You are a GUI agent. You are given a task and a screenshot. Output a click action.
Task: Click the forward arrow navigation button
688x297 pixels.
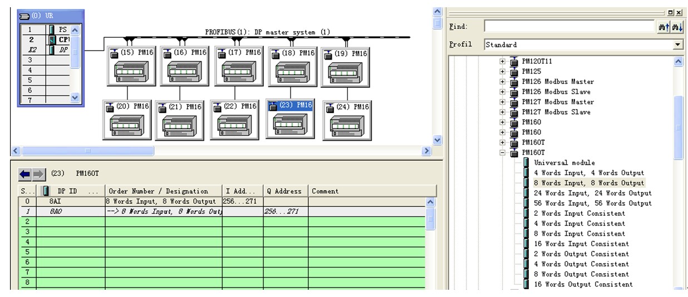tap(38, 175)
